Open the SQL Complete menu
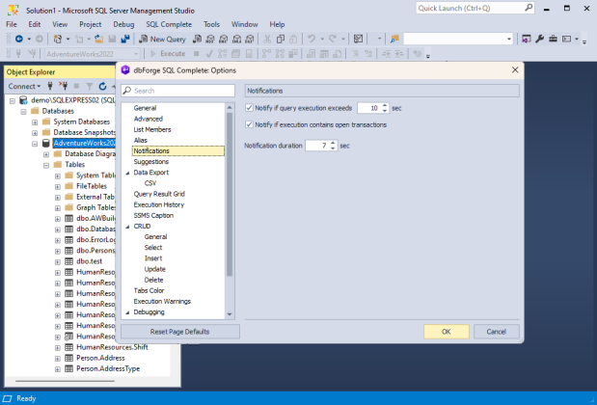 point(170,23)
